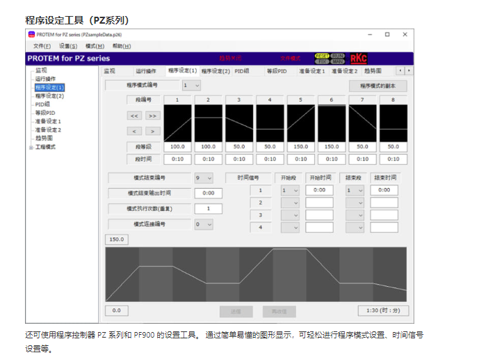488x362 pixels.
Task: Open 开始段 dropdown for time signal 4
Action: 290,228
